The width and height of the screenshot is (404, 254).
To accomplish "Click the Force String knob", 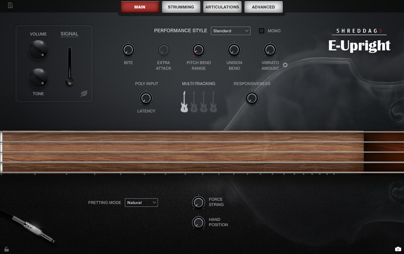I will 198,202.
